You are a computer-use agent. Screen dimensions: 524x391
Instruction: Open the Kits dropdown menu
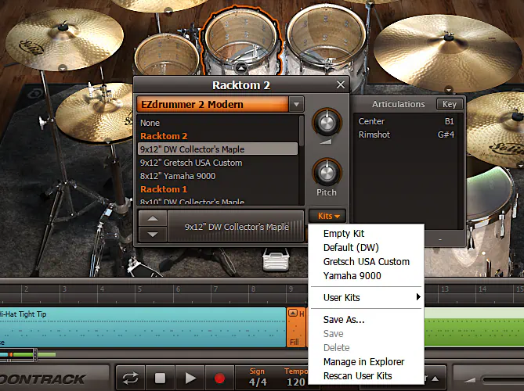tap(328, 216)
